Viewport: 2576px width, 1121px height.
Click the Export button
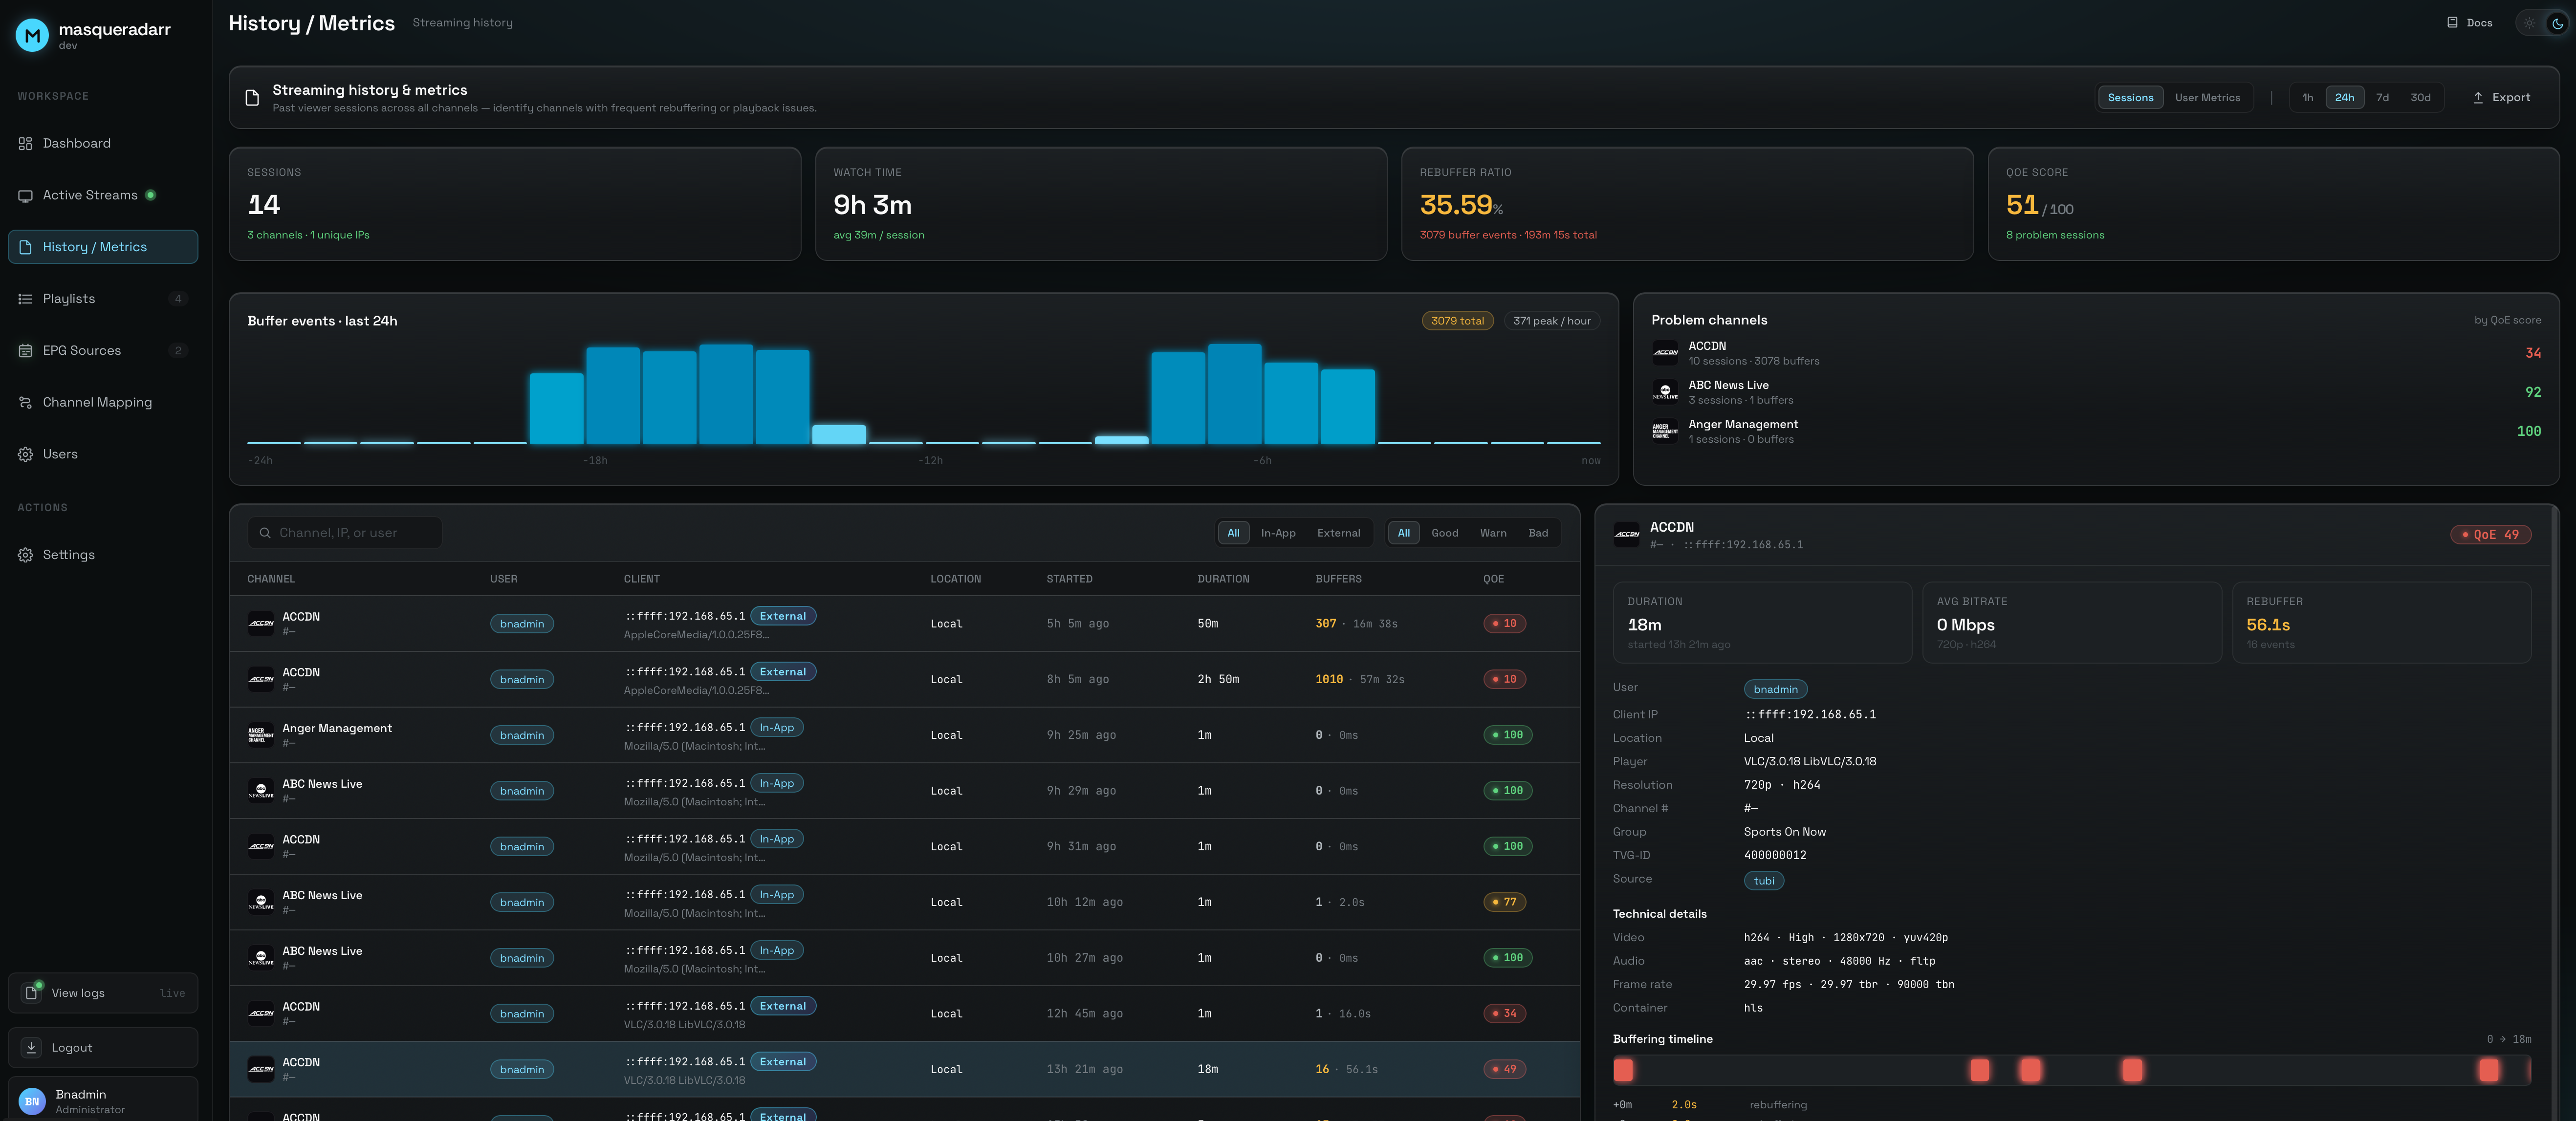point(2501,98)
